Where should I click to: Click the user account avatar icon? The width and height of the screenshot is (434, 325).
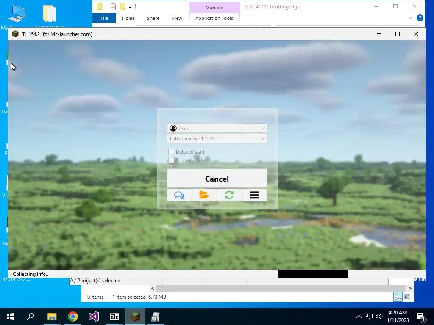click(173, 128)
